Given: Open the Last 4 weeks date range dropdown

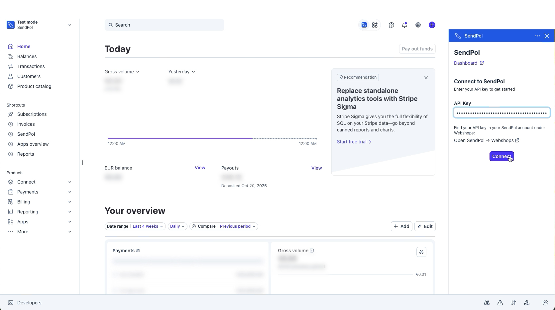Looking at the screenshot, I should click(148, 226).
